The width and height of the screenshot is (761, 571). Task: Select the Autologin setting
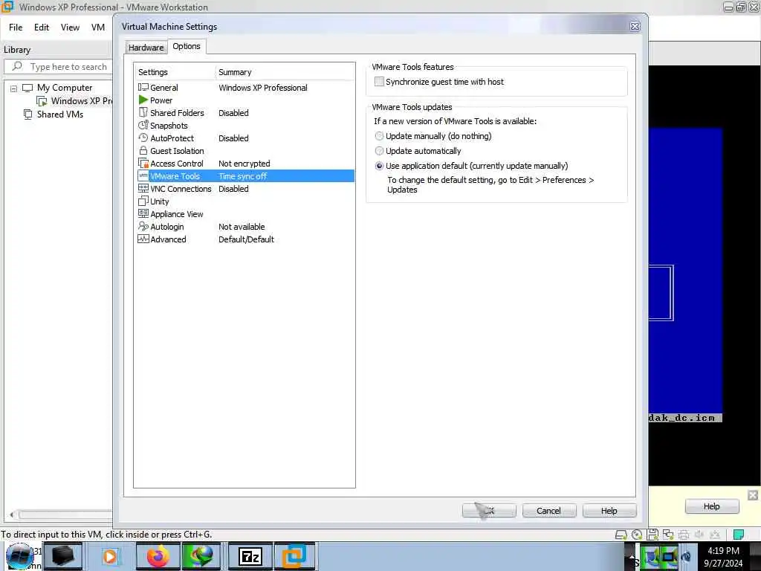tap(245, 227)
